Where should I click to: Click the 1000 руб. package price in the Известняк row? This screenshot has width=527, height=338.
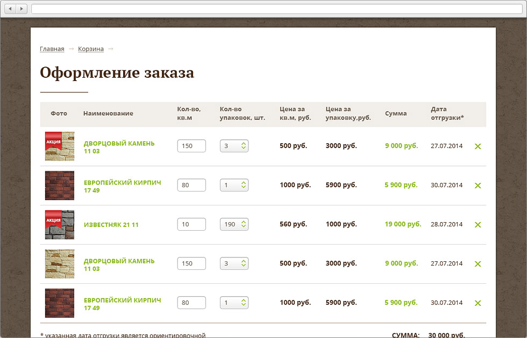[x=341, y=224]
